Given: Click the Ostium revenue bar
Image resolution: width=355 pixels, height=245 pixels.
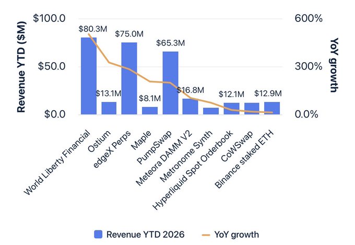Looking at the screenshot, I should click(109, 108).
